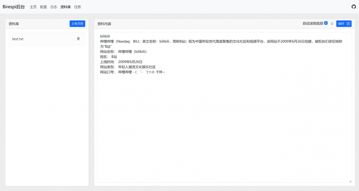The image size is (359, 191).
Task: Refresh the content with reload icon
Action: [332, 24]
